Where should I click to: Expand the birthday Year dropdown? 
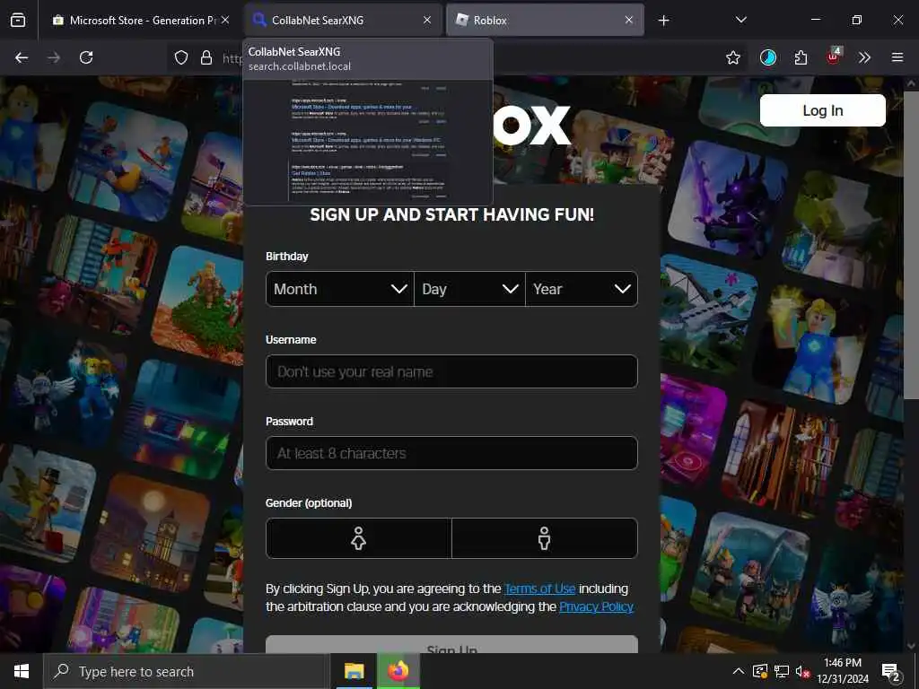pos(582,289)
